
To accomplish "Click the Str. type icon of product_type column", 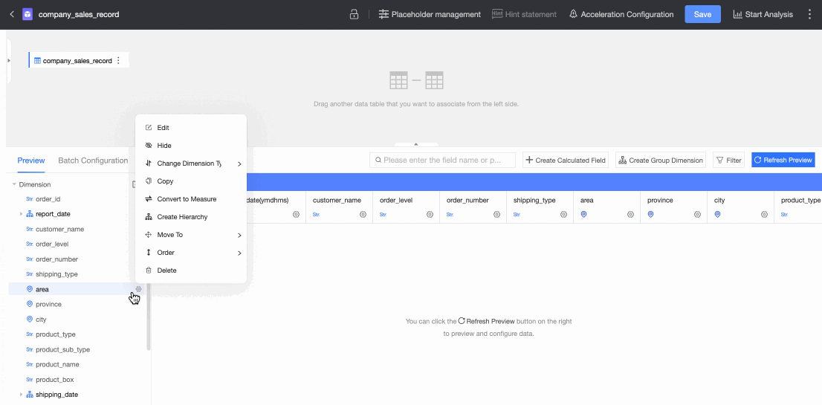I will (x=784, y=214).
